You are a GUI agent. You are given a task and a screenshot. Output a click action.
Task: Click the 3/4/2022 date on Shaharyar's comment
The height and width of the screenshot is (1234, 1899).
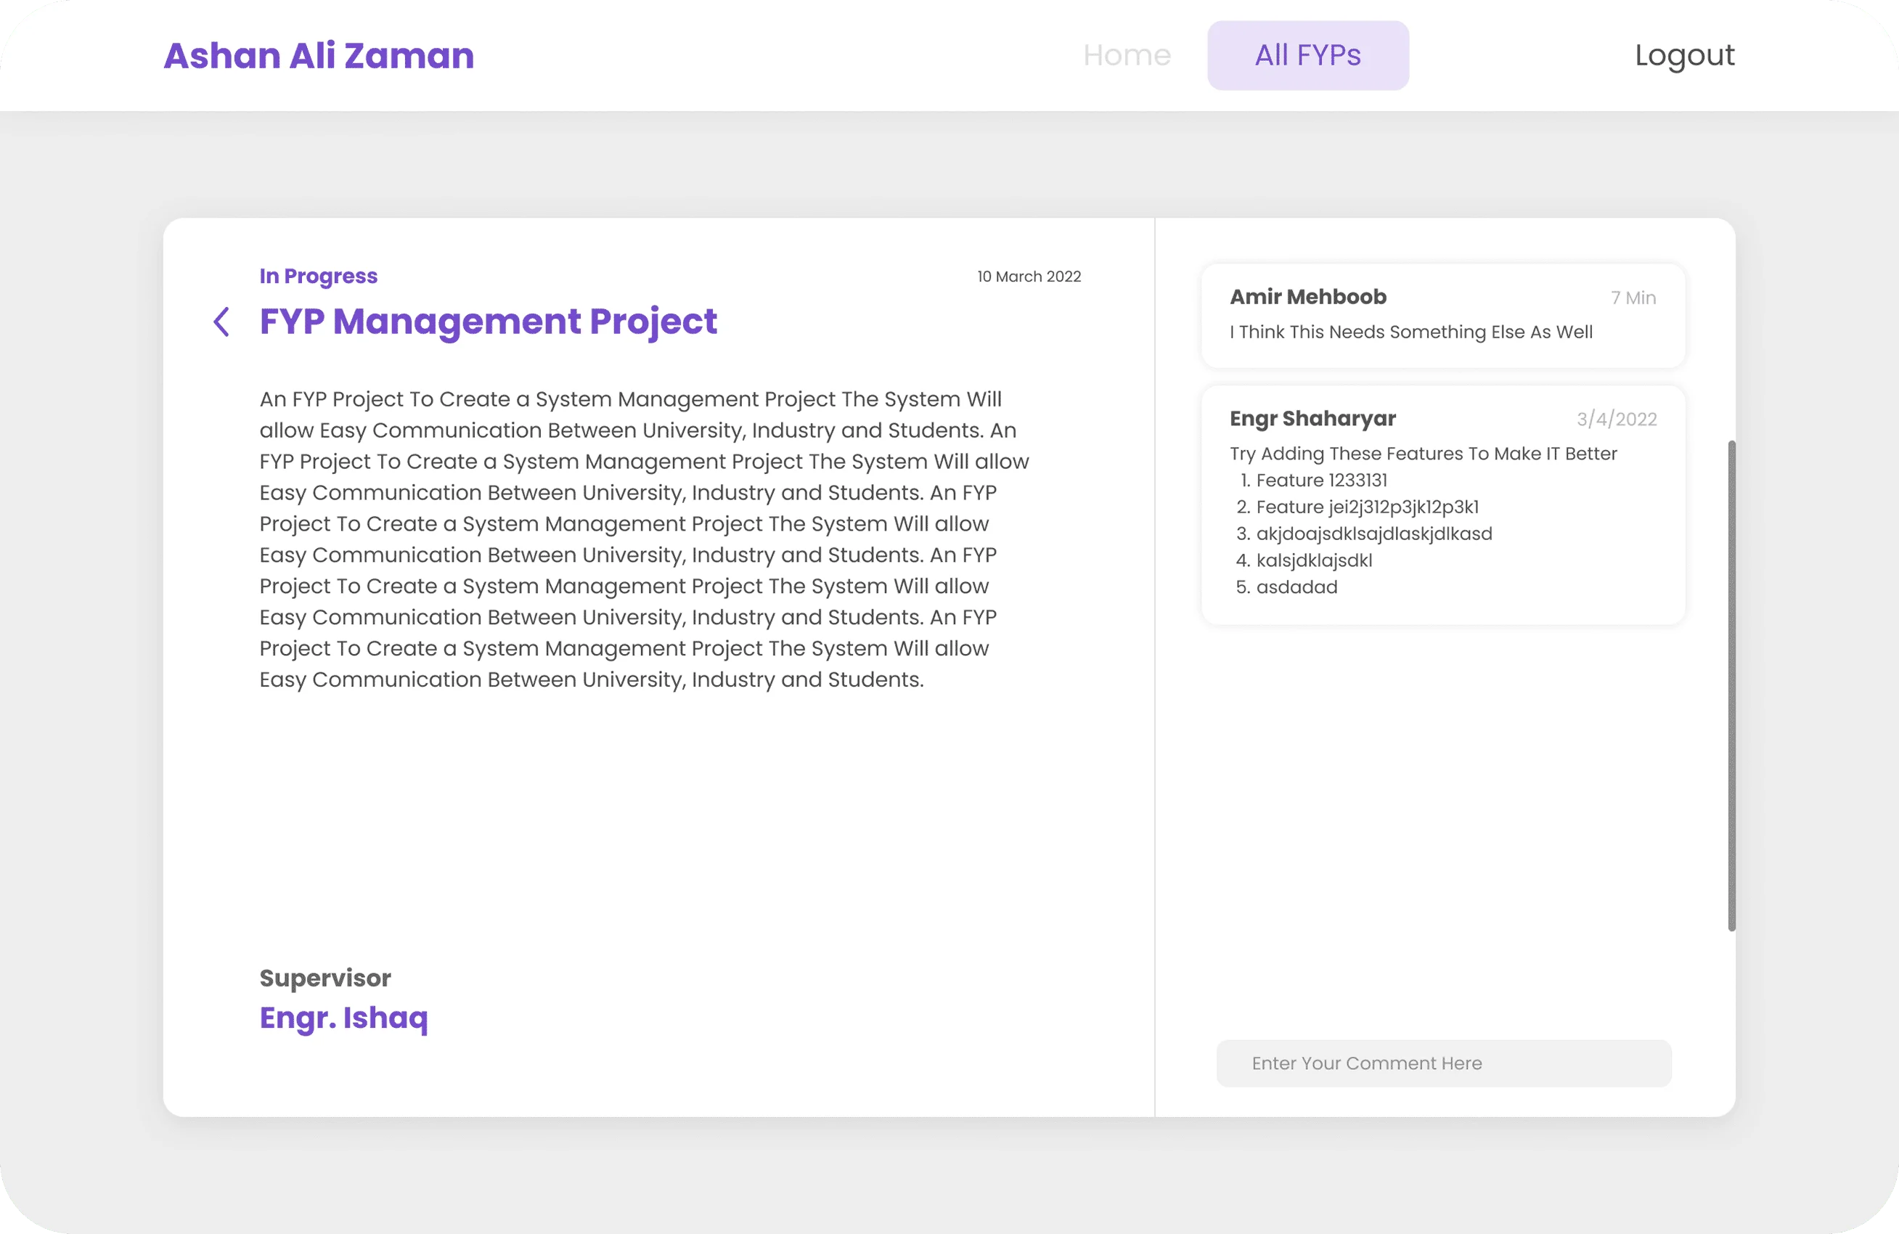[x=1616, y=418]
